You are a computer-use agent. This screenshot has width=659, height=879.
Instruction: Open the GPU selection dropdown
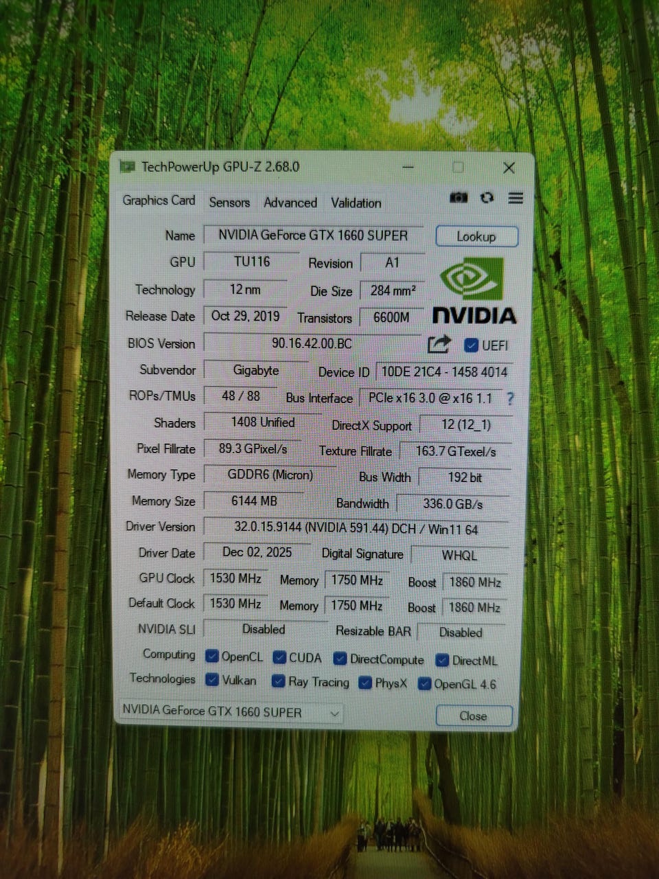point(231,712)
